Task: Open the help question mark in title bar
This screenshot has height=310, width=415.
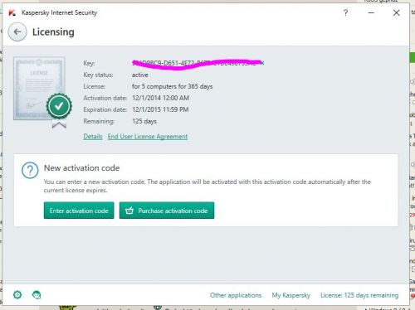Action: click(x=345, y=12)
